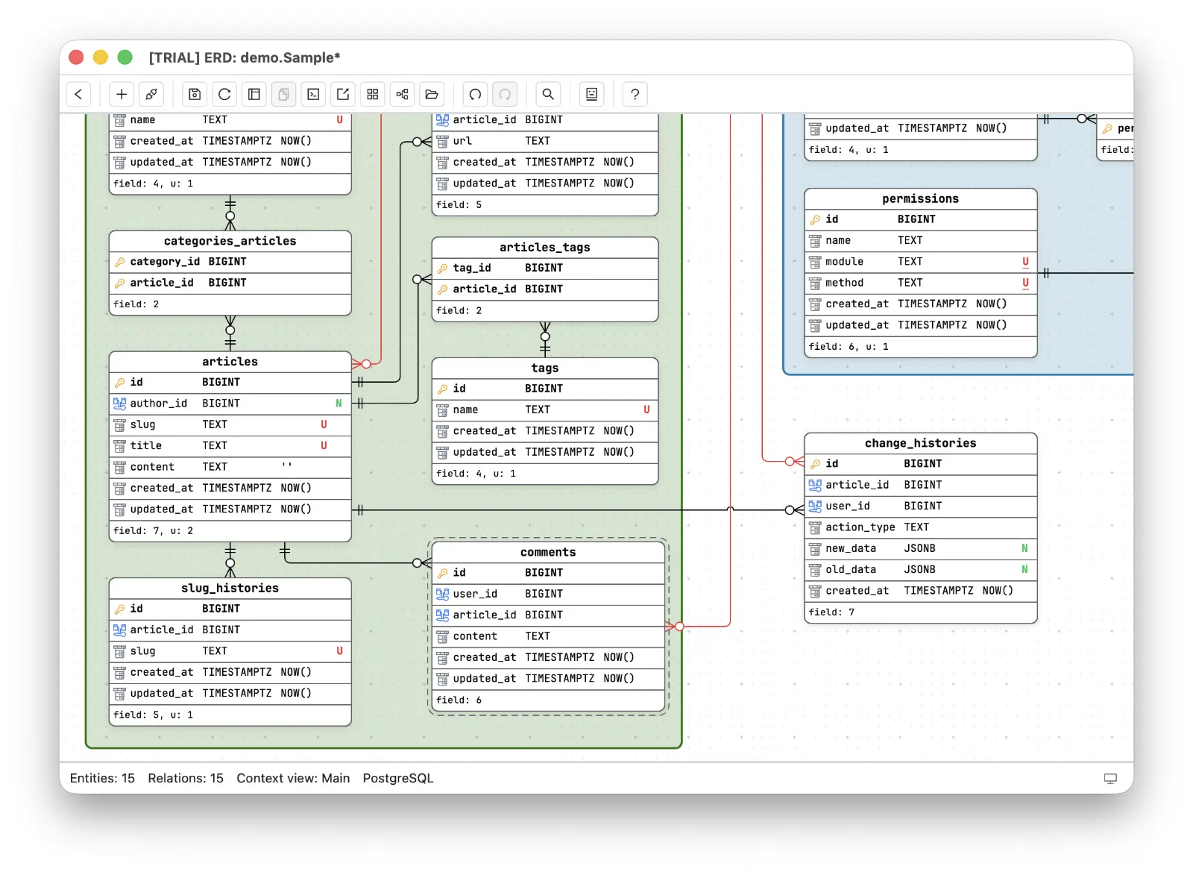The width and height of the screenshot is (1193, 872).
Task: Click the auto-arrange hierarchy icon
Action: (x=403, y=94)
